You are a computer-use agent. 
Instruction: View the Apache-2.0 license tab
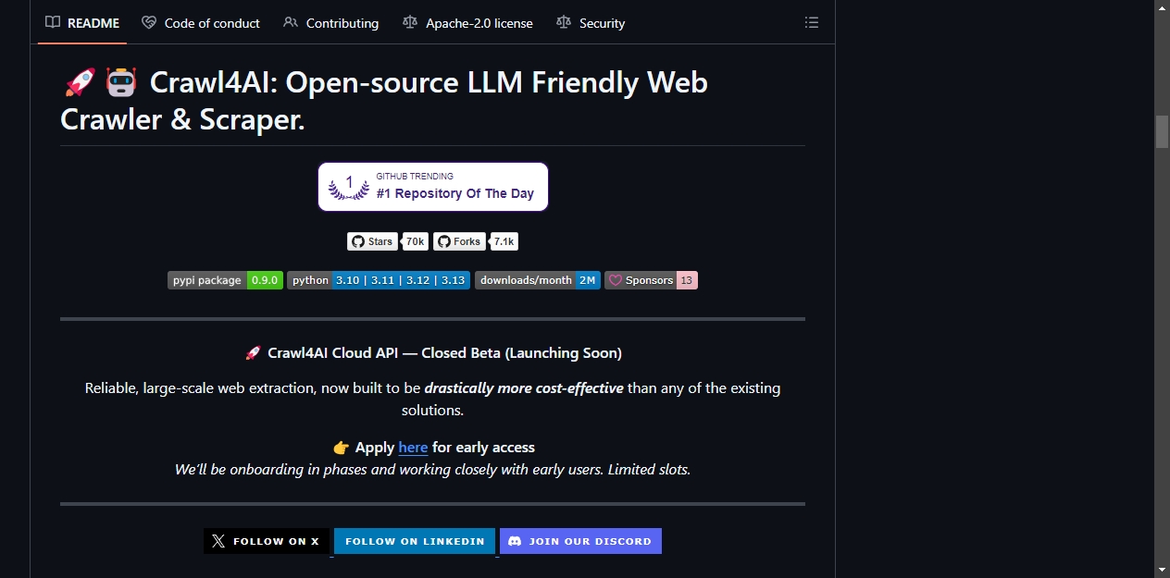point(468,23)
